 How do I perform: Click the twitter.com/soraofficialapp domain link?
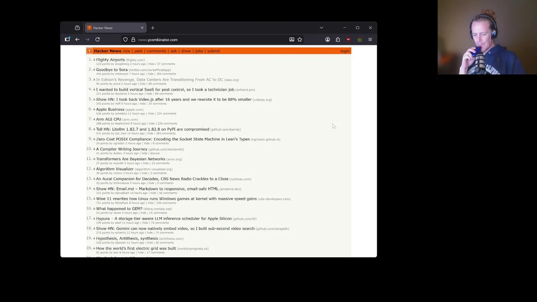150,70
